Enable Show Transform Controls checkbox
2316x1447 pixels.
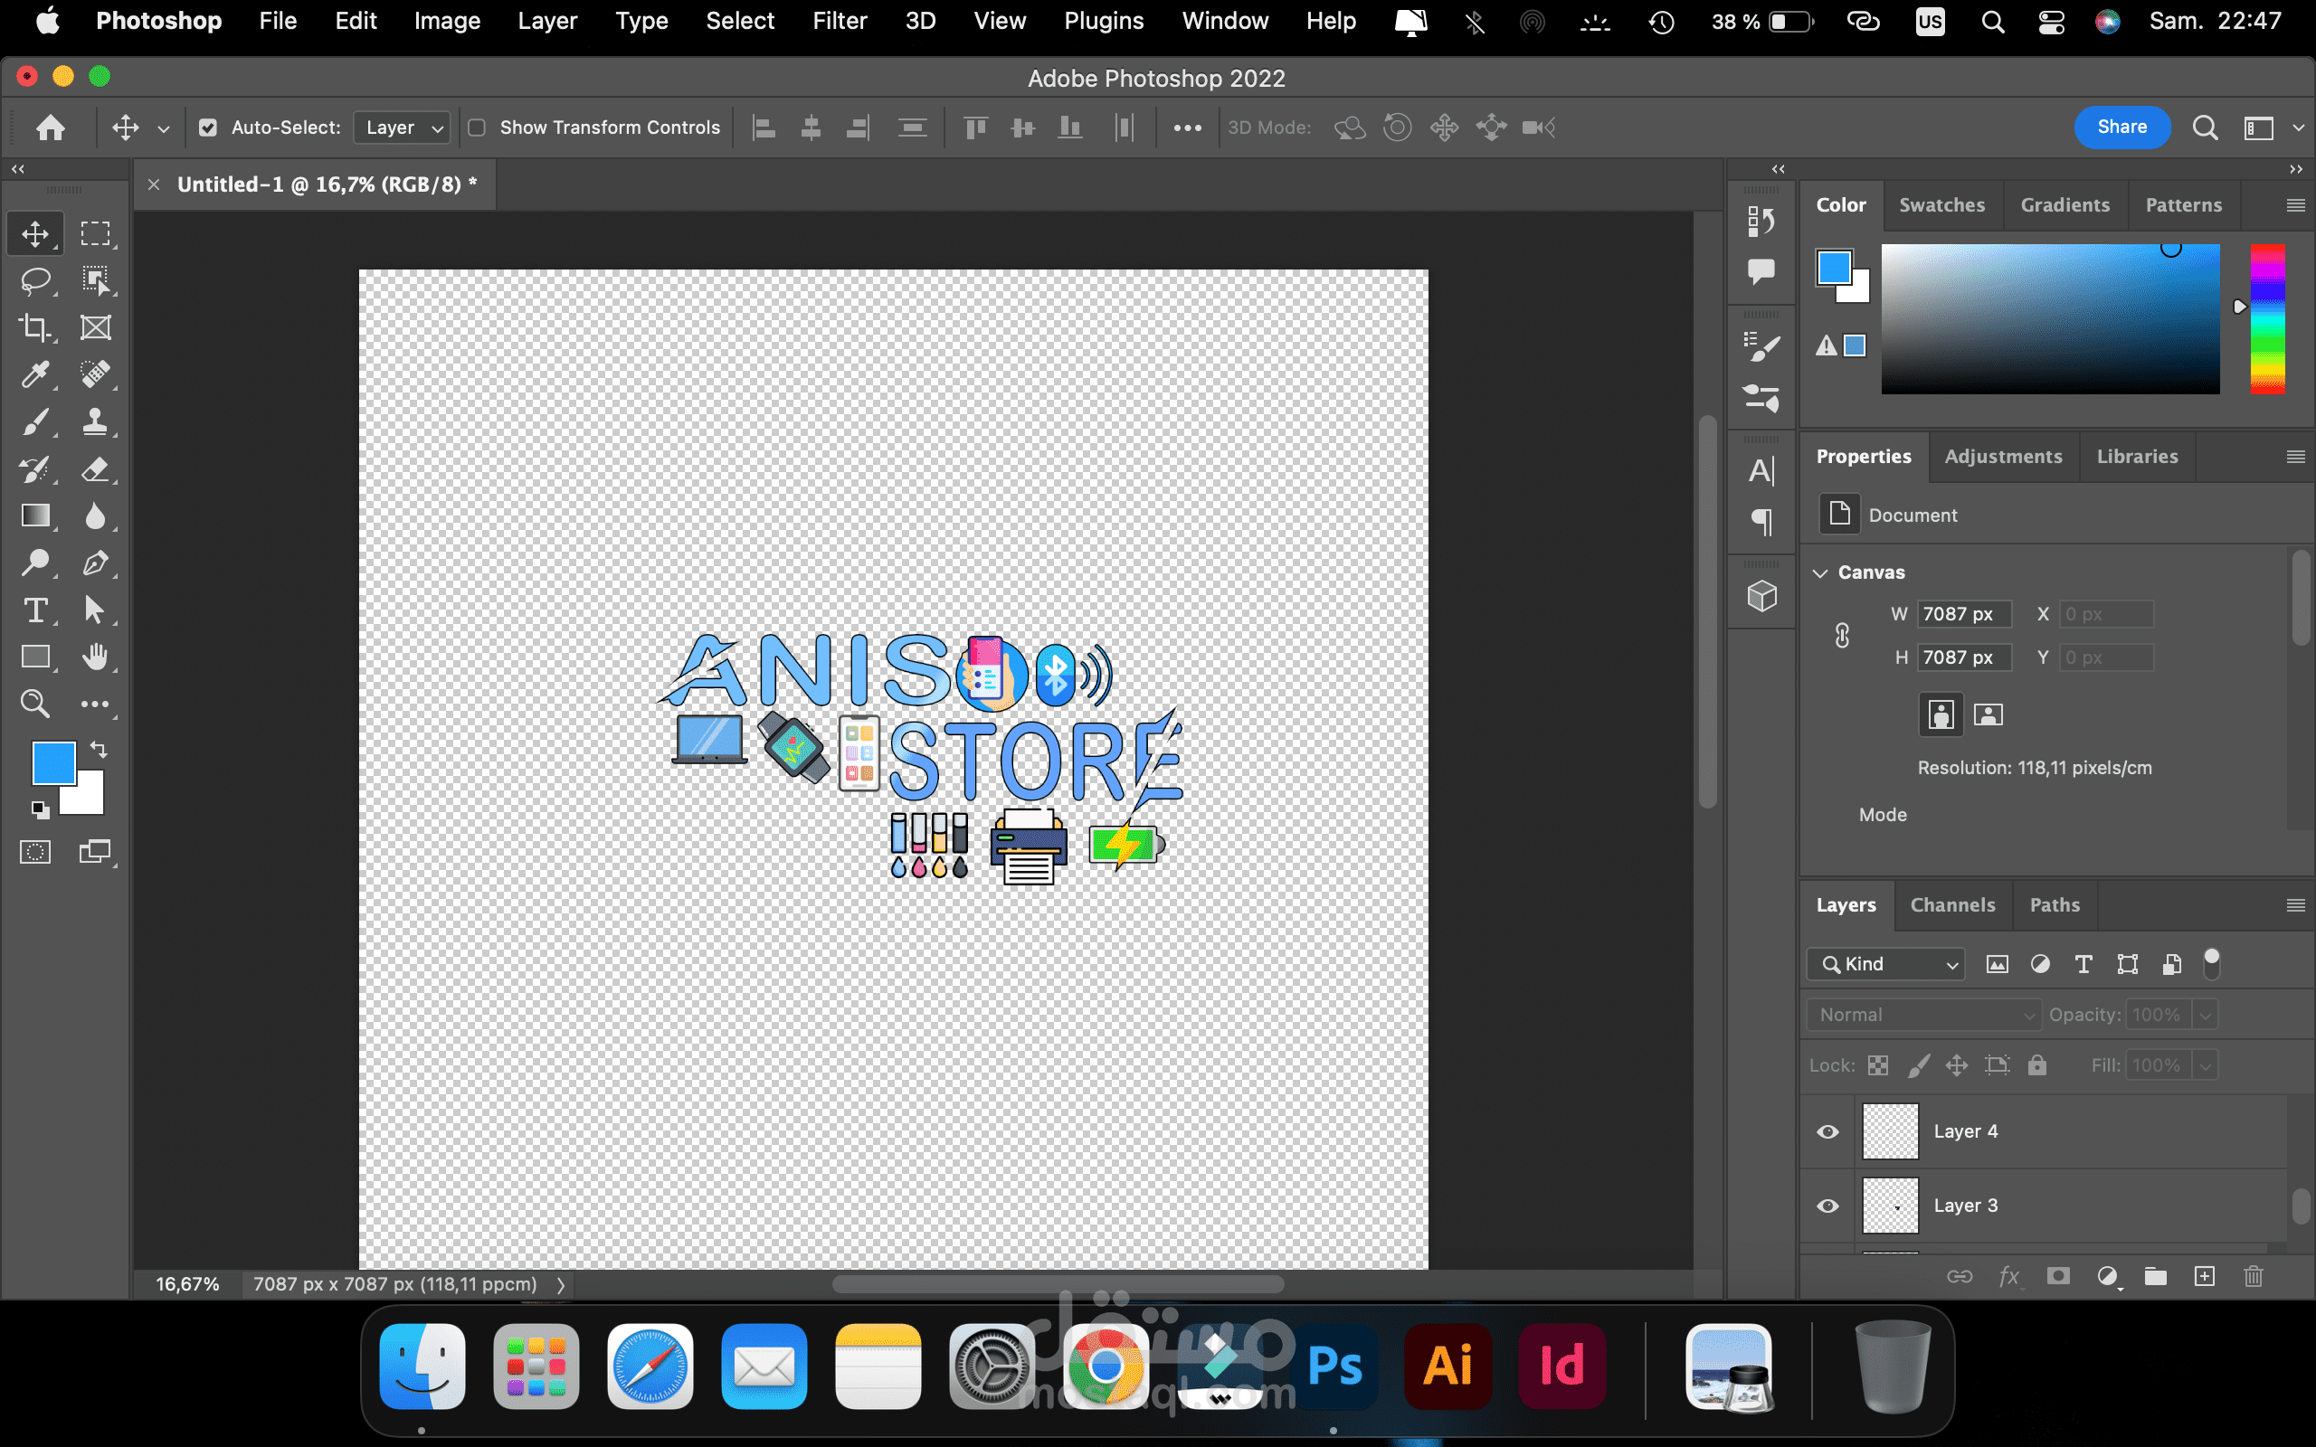tap(477, 128)
